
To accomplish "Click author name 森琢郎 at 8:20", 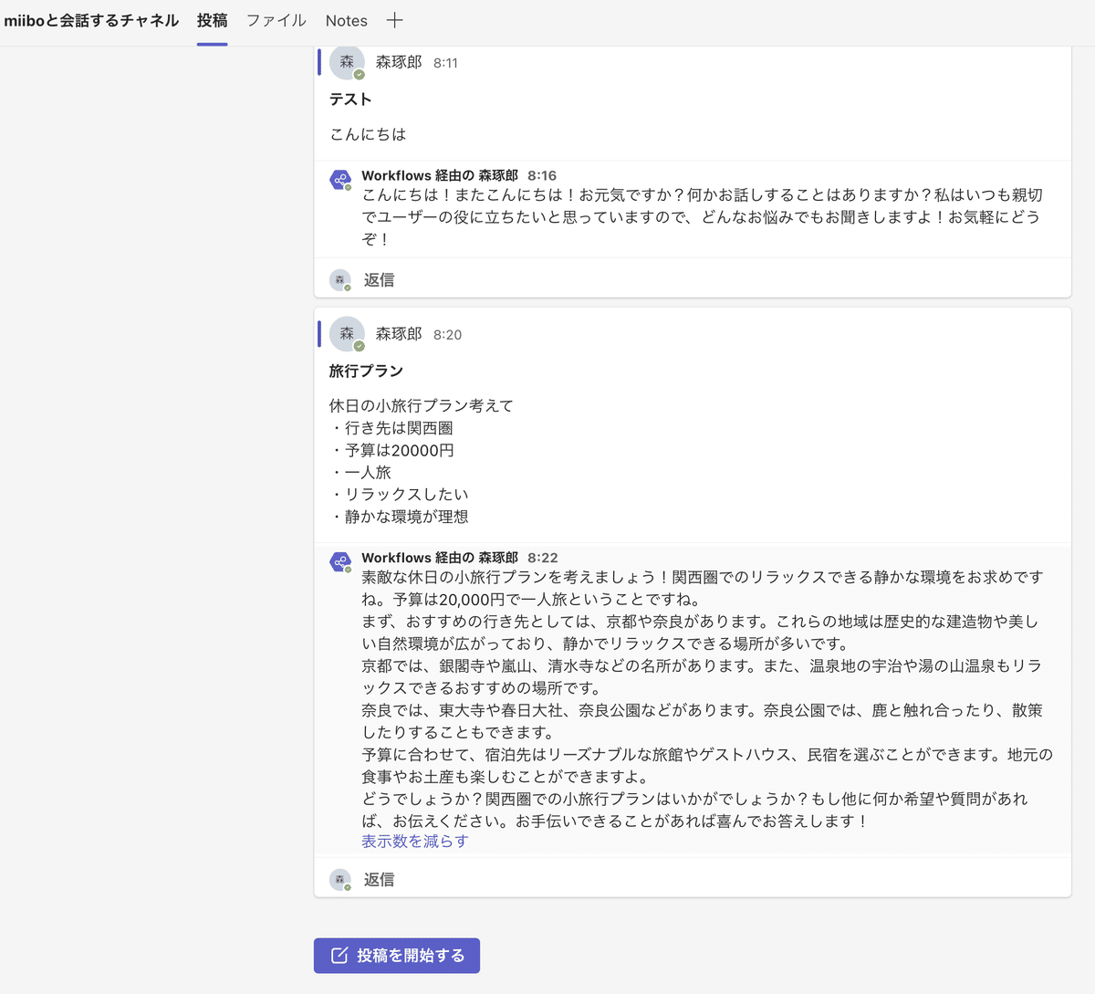I will (399, 334).
